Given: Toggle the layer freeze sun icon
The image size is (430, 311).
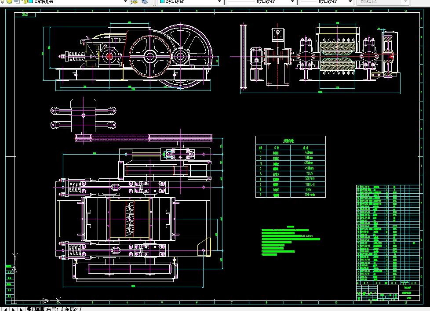Looking at the screenshot, I should coord(9,1).
